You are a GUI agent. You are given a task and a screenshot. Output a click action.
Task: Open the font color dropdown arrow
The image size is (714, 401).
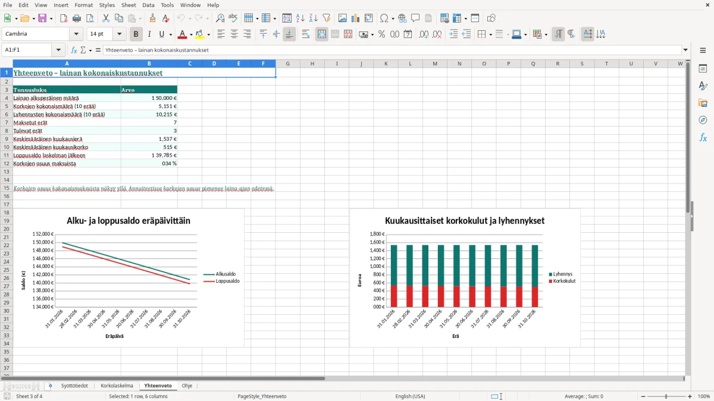pos(190,34)
